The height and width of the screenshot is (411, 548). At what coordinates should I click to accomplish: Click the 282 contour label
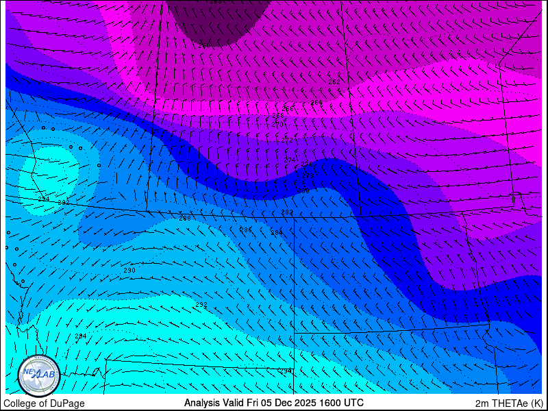pos(287,212)
